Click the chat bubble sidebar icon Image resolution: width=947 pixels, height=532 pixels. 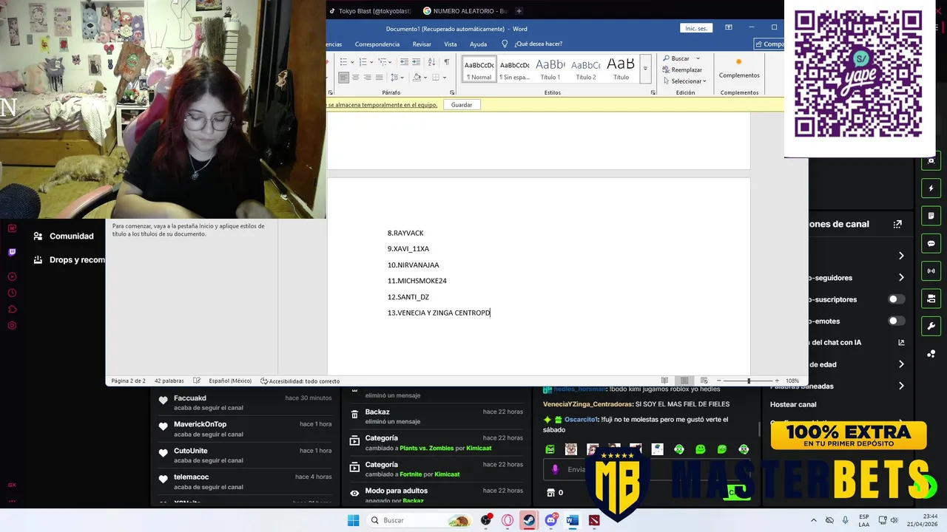931,243
